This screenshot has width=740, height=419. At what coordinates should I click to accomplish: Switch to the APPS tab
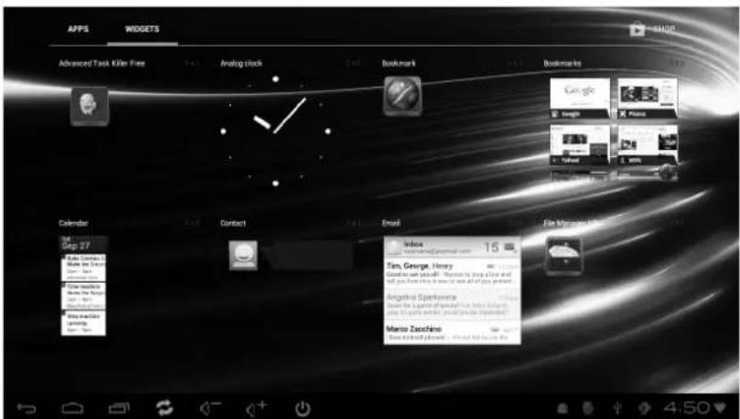tap(78, 29)
